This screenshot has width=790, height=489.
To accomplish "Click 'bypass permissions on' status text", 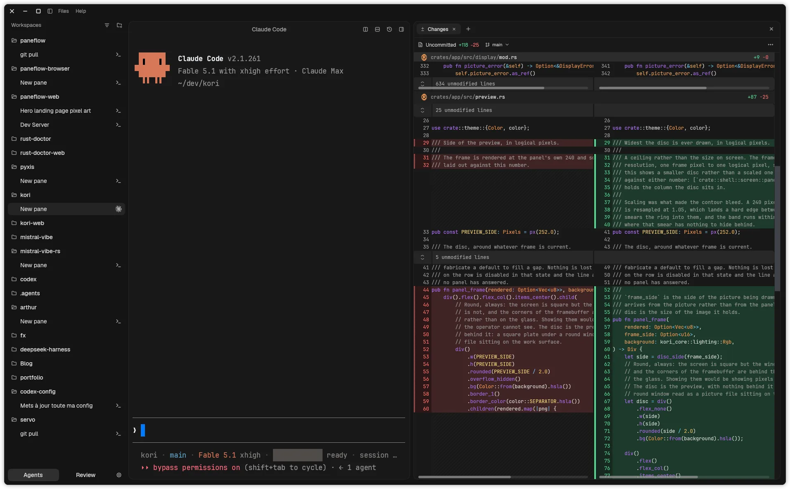I will (196, 468).
